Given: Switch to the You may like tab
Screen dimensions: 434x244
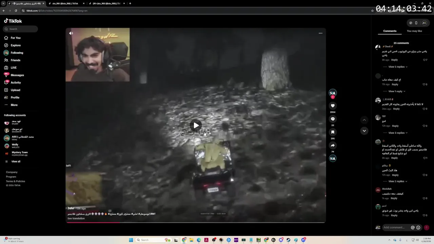Looking at the screenshot, I should coord(414,31).
